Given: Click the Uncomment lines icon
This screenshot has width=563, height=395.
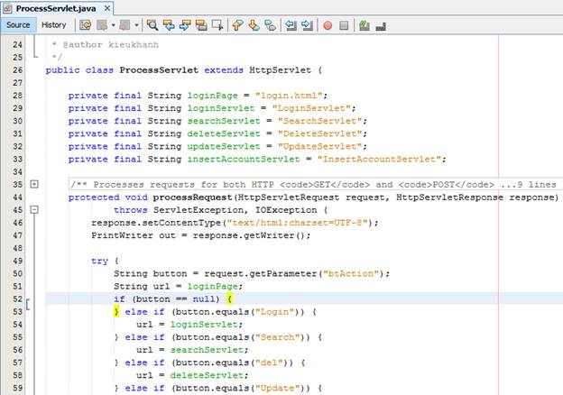Looking at the screenshot, I should point(381,26).
